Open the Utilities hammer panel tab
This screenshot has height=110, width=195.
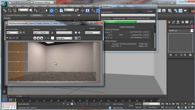point(191,22)
